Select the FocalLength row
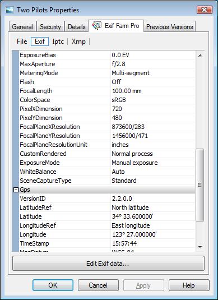 click(x=107, y=91)
